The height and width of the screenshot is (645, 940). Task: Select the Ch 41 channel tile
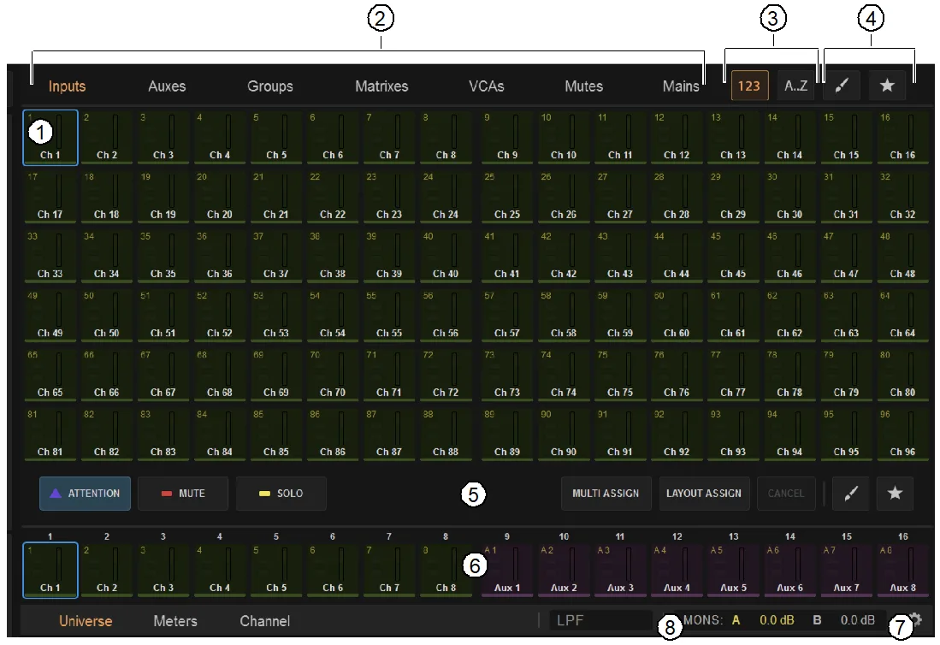[x=507, y=256]
